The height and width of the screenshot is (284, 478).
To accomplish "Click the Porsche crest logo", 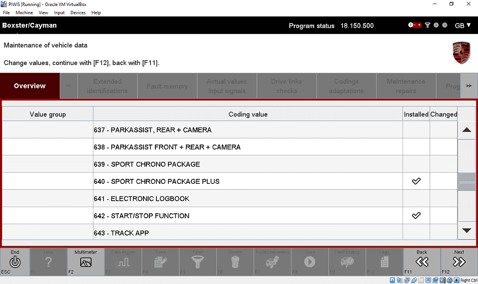I will click(461, 52).
